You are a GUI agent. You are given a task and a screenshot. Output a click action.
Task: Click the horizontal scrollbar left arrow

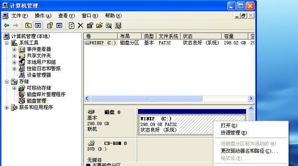click(87, 98)
